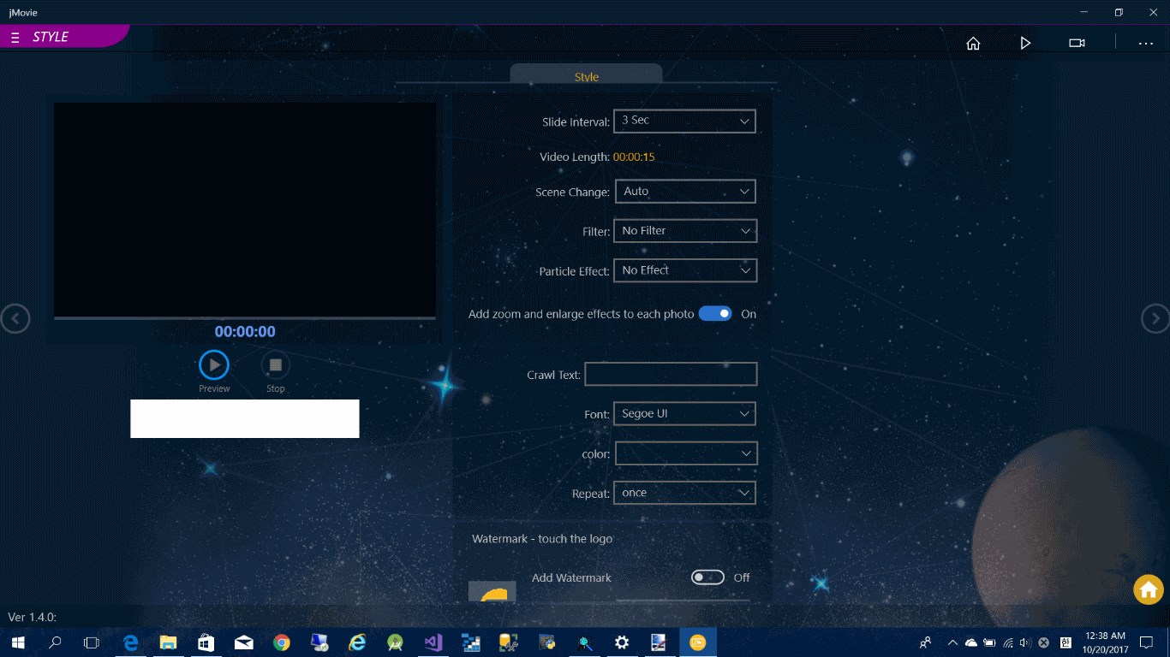This screenshot has height=657, width=1170.
Task: Open the hamburger menu beside STYLE
Action: [x=15, y=38]
